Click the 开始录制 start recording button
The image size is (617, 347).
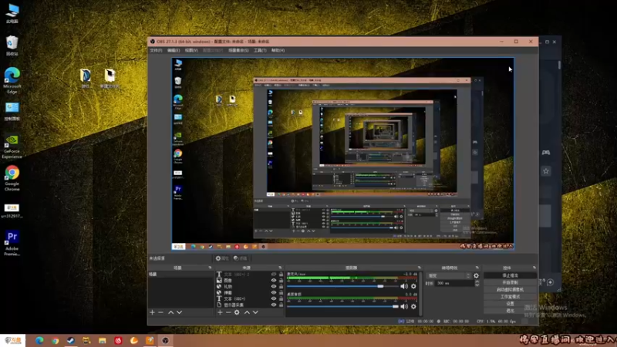[510, 282]
